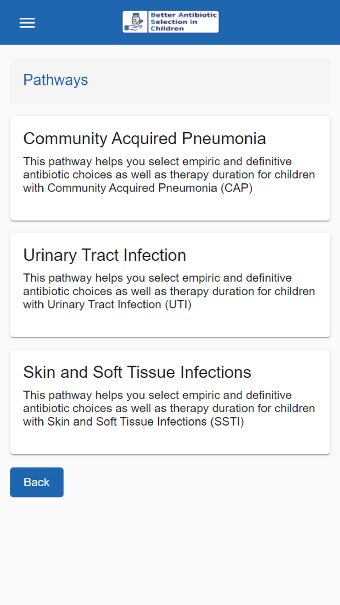Open the Urinary Tract Infection pathway title
This screenshot has height=605, width=340.
click(x=105, y=255)
